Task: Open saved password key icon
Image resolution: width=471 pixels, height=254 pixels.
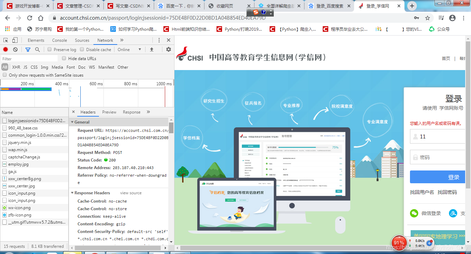Action: 417,18
